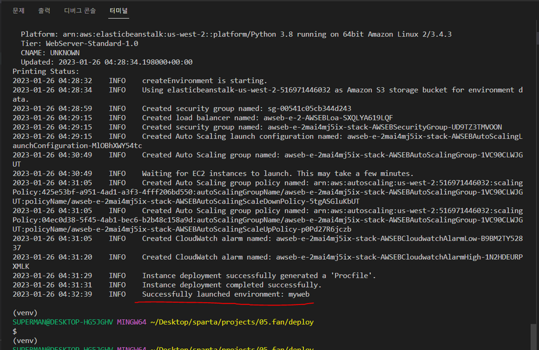Click the fully visible ~/Desktop/sparta/projects/05.fan/deploy path
The width and height of the screenshot is (539, 350).
click(x=232, y=322)
